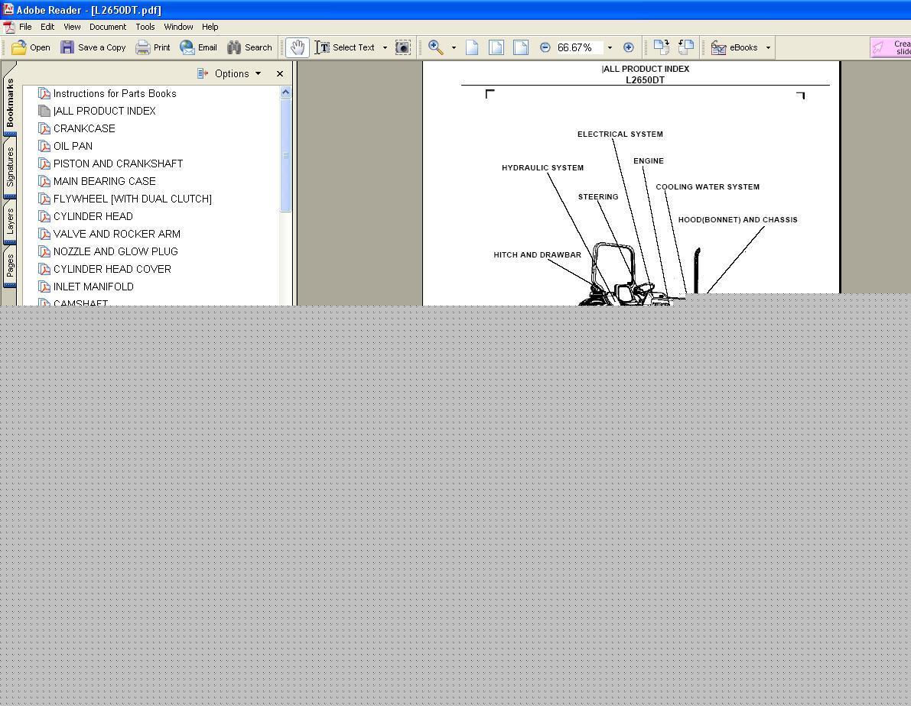
Task: Switch to the Pages side tab
Action: pos(10,267)
